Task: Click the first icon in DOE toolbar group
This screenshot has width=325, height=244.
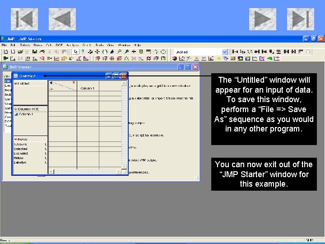Action: point(97,58)
